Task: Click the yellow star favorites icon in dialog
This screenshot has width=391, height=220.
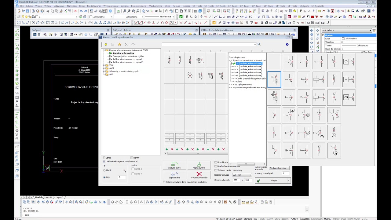Action: tap(119, 44)
